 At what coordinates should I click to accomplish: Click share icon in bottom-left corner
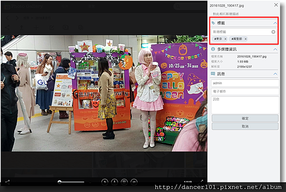coord(7,182)
